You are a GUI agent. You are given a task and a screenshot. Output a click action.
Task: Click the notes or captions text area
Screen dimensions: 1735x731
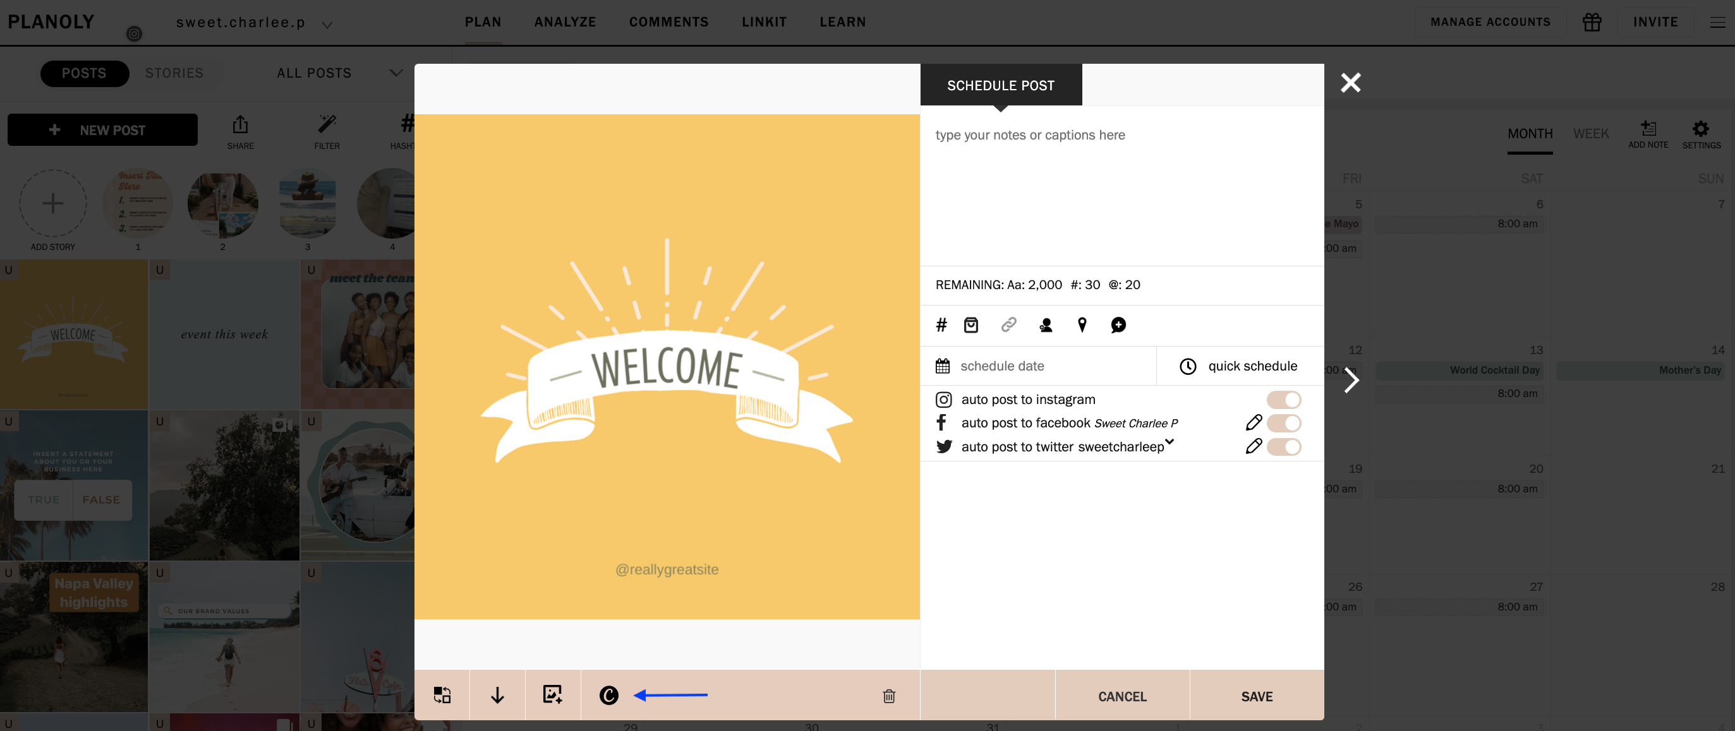coord(1121,186)
